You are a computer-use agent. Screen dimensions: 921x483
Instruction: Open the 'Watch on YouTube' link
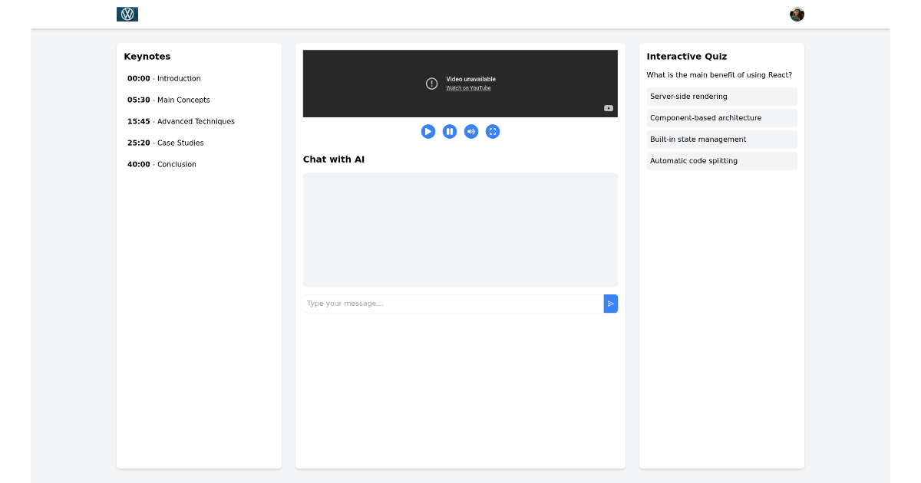point(468,87)
